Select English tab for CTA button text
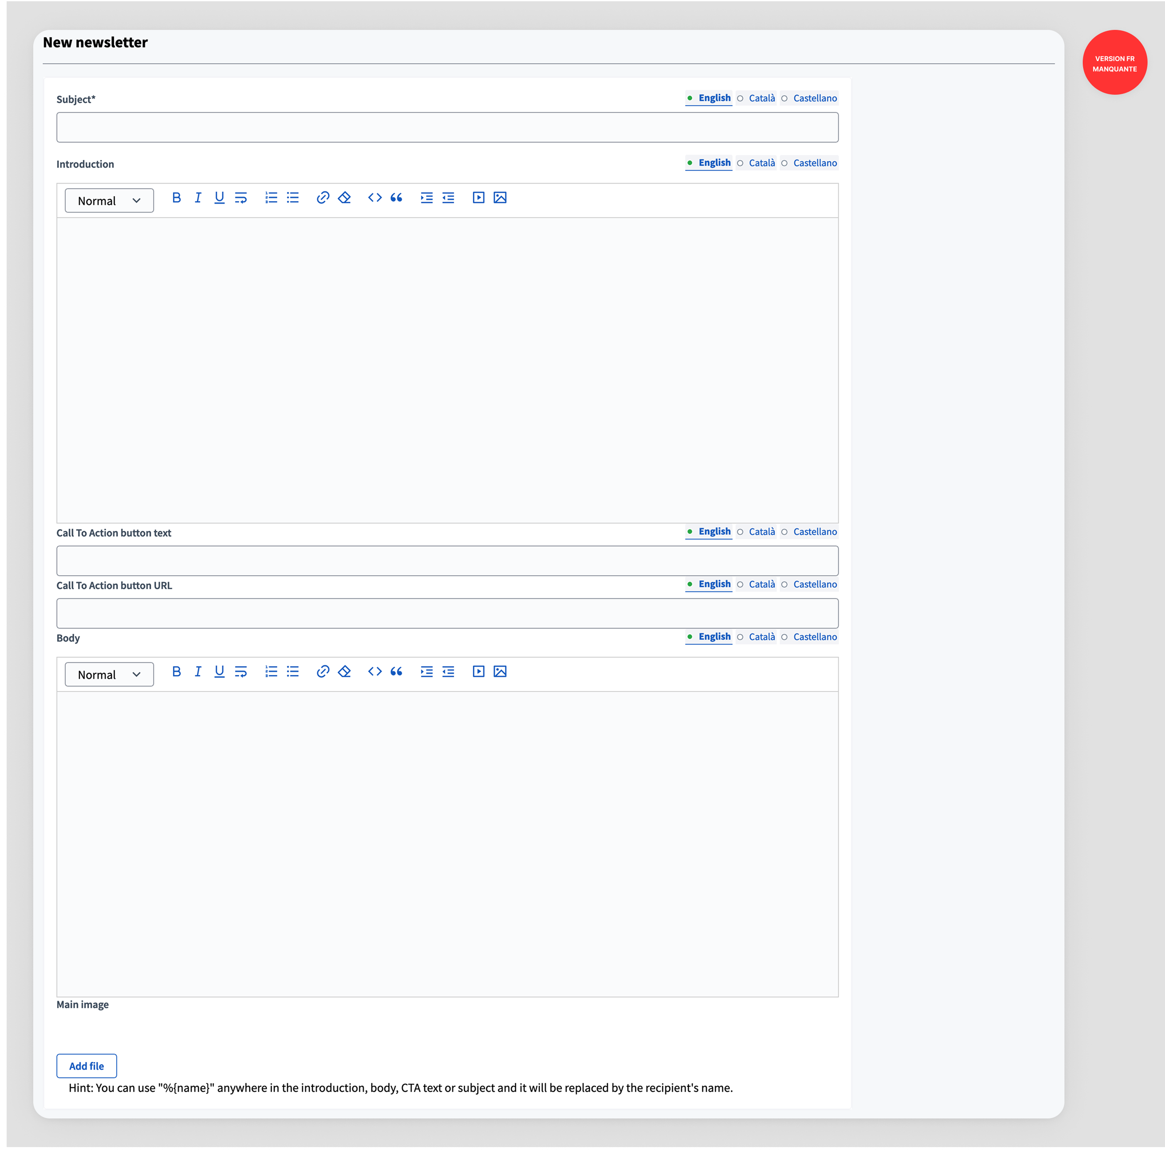 (x=708, y=532)
